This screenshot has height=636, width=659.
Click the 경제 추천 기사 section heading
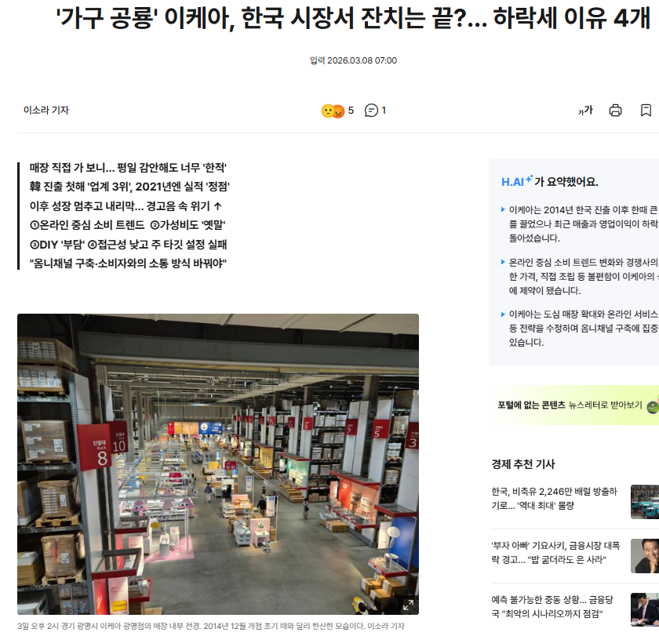(x=522, y=464)
